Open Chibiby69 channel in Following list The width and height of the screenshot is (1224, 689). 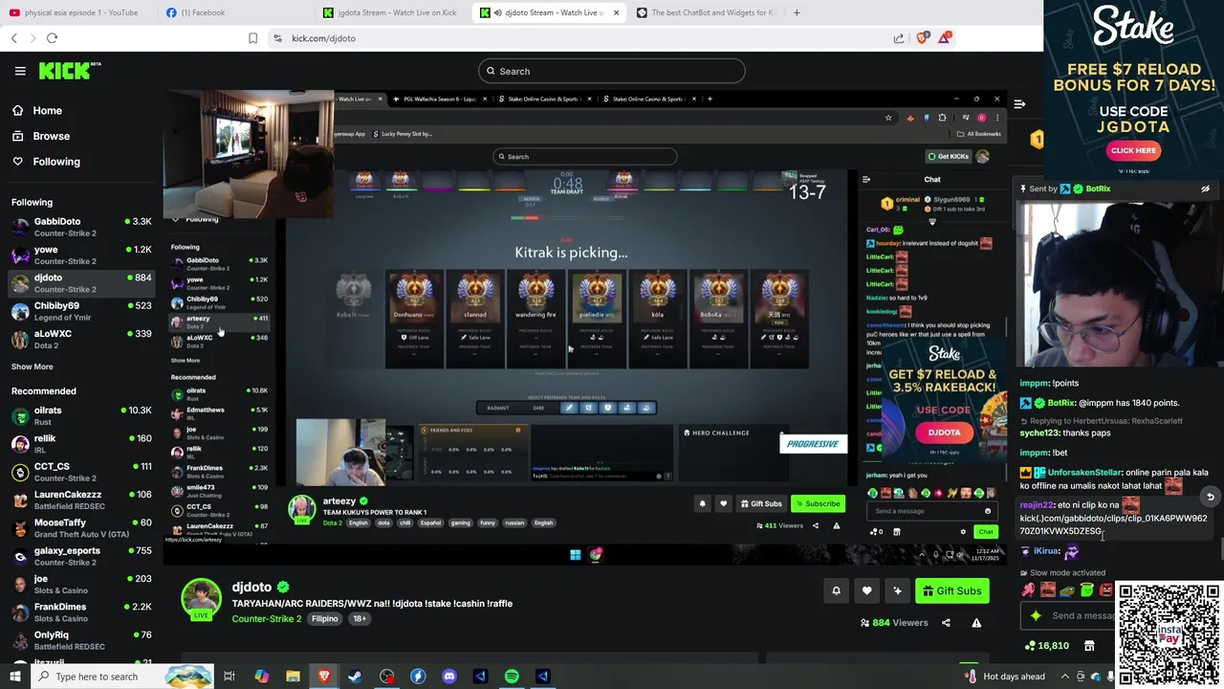[81, 311]
